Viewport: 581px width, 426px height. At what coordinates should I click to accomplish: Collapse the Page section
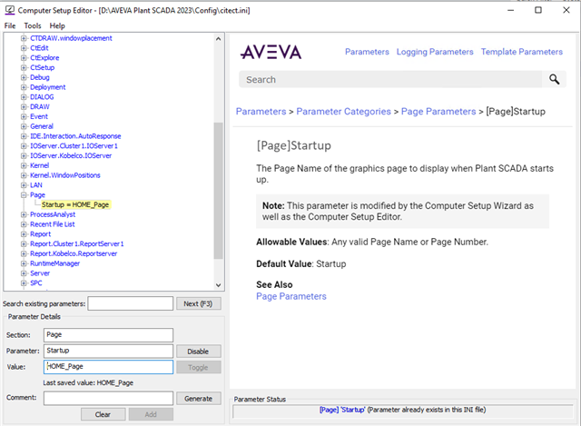[x=24, y=195]
